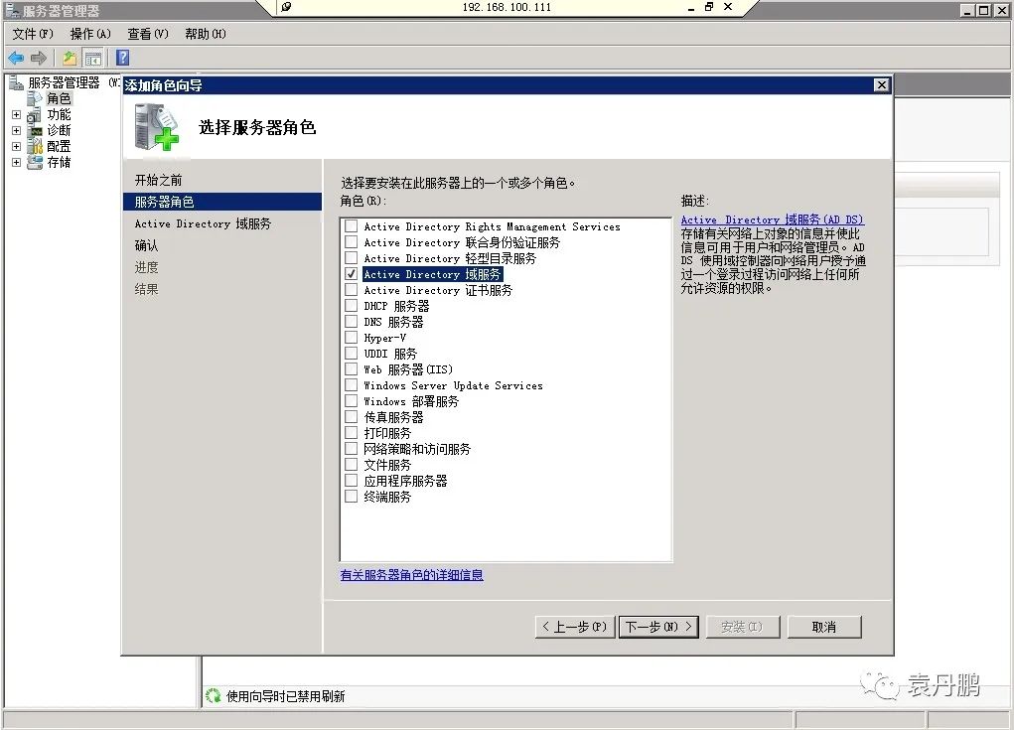1014x730 pixels.
Task: Open the 操作(A) menu
Action: tap(90, 34)
